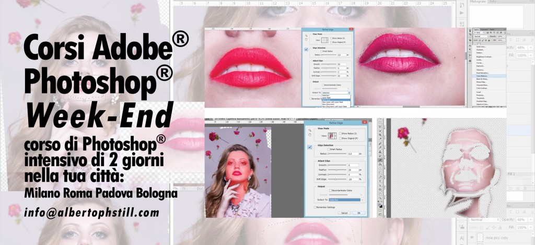The height and width of the screenshot is (245, 535).
Task: Choose New Layer in the Output To list
Action: tap(336, 100)
